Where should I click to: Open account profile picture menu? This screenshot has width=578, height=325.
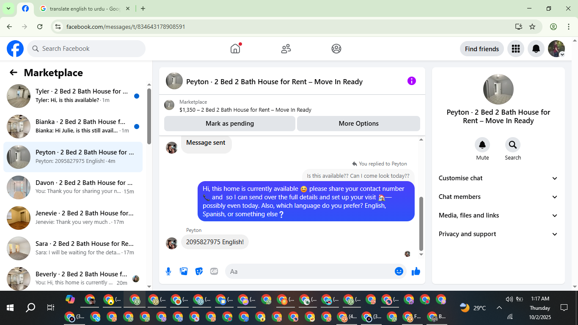556,49
